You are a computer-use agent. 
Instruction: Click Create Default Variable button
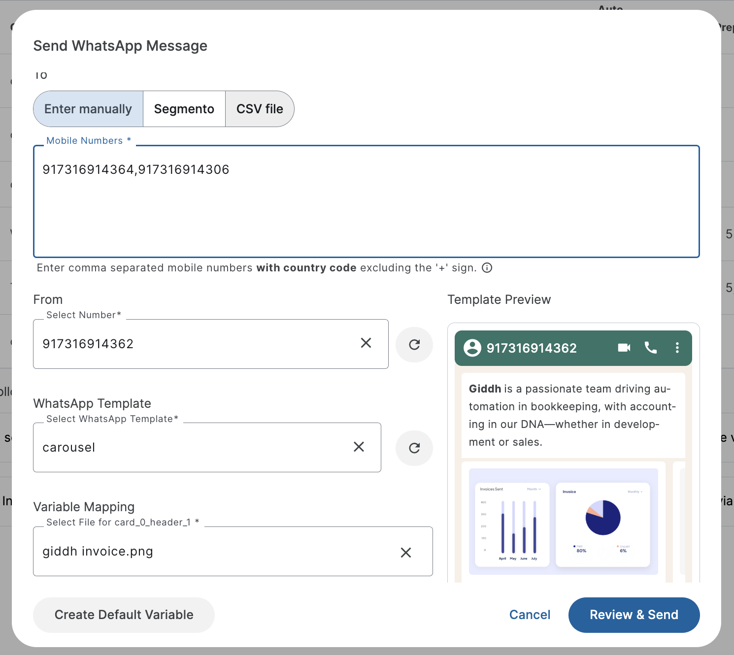(124, 615)
